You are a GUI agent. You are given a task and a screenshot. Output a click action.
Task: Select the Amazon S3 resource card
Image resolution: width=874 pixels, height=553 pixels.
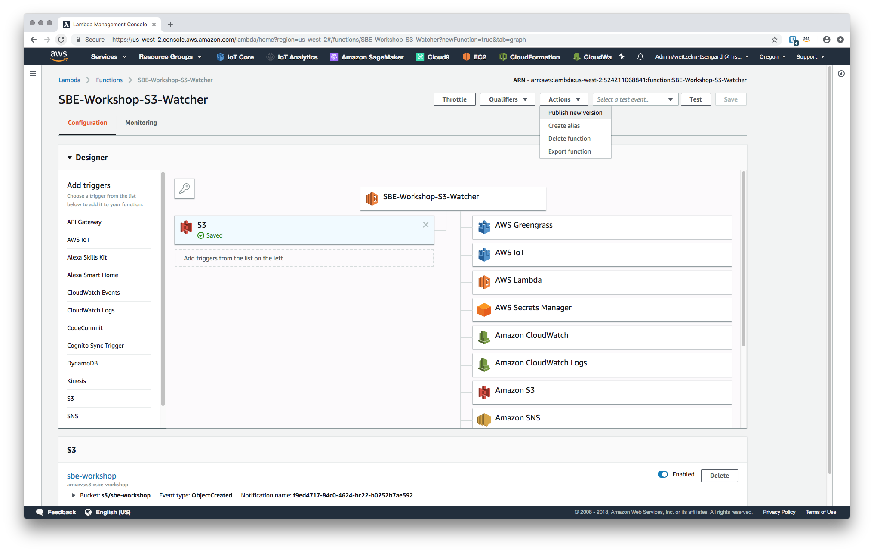[602, 392]
